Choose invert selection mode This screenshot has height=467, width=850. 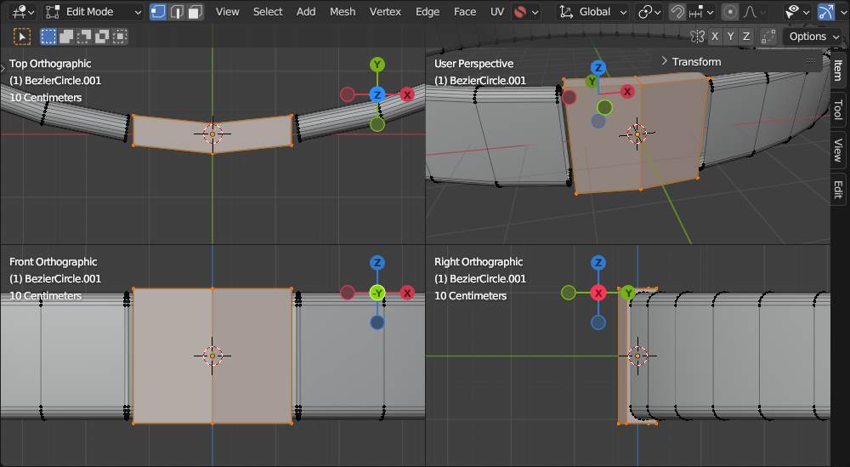click(102, 37)
